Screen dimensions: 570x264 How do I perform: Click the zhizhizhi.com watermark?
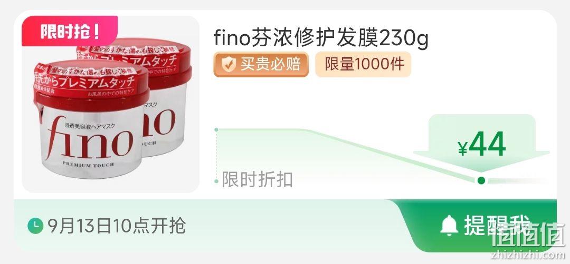(x=528, y=255)
